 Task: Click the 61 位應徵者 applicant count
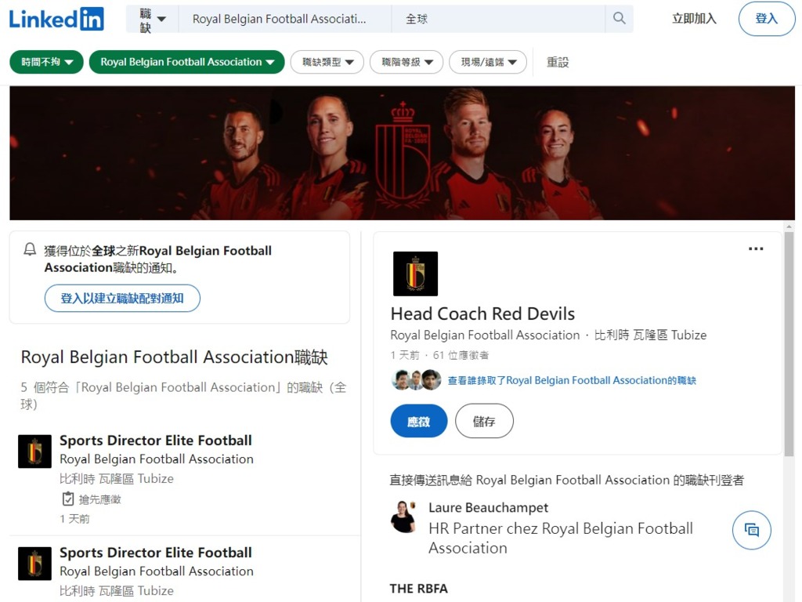point(461,355)
